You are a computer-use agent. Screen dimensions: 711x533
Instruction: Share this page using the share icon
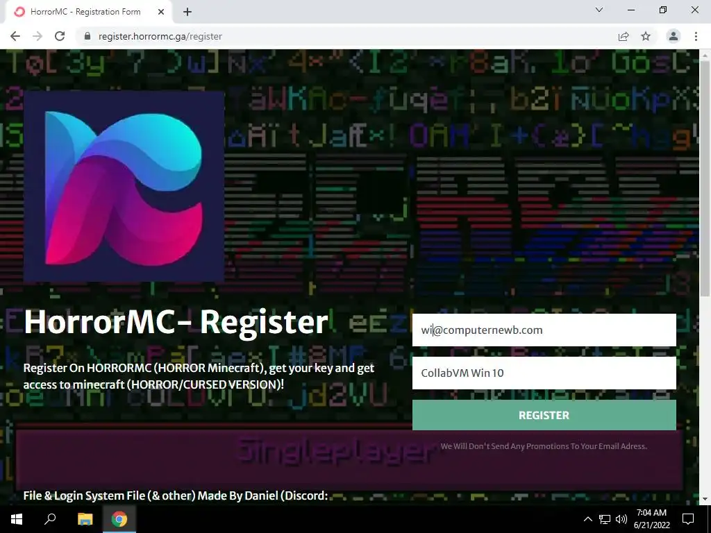click(x=624, y=36)
